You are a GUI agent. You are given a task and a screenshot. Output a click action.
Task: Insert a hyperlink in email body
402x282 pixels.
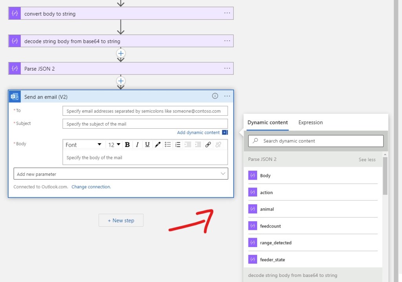(208, 145)
